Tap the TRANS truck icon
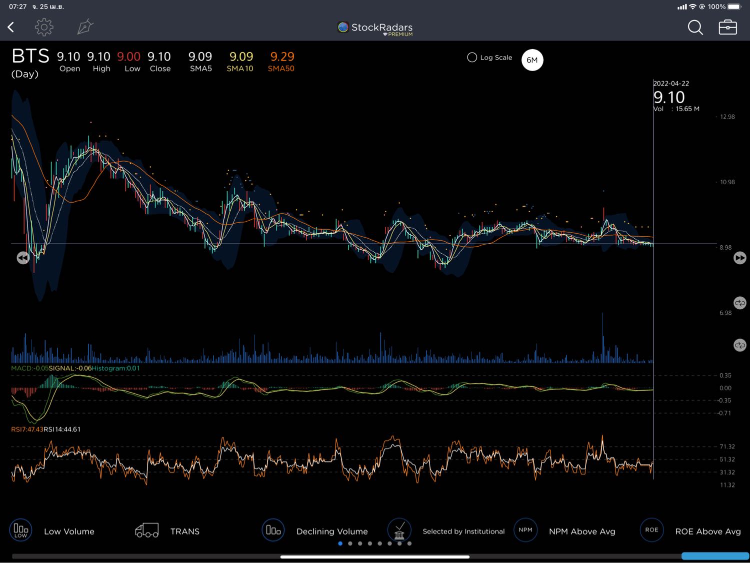Screen dimensions: 750x563 coord(147,530)
